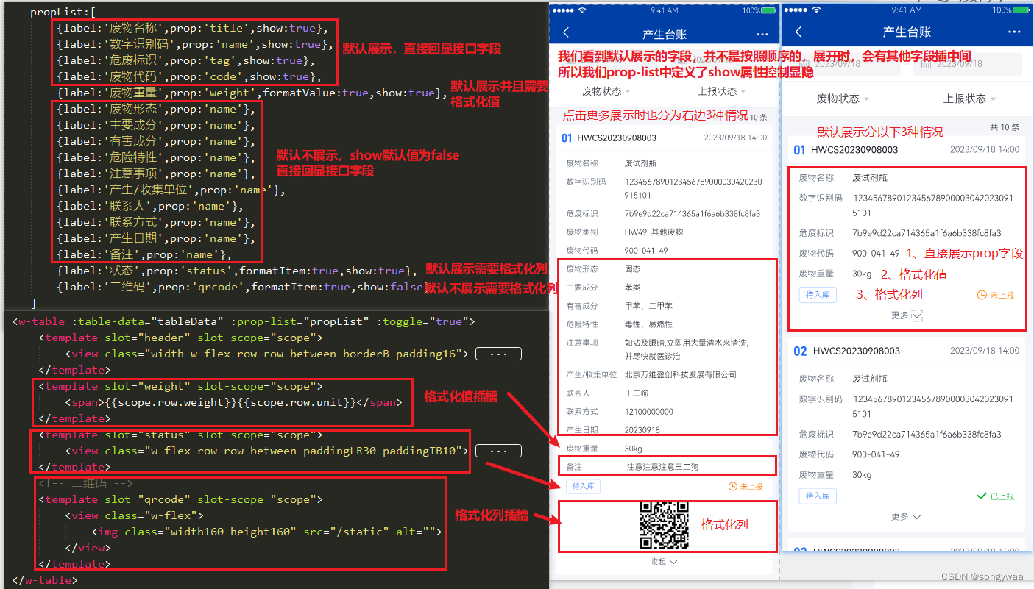Click the img class="width160 height160" line
This screenshot has height=589, width=1034.
(266, 532)
